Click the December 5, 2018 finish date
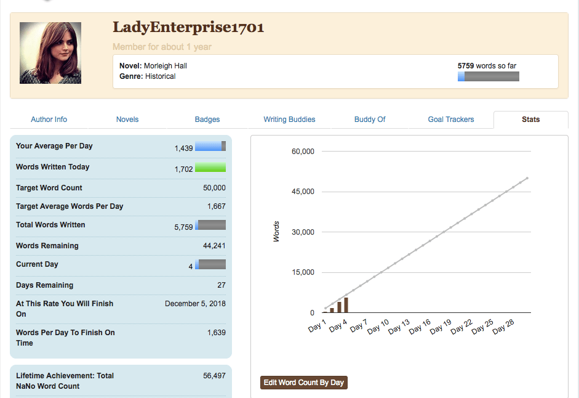579x398 pixels. [195, 304]
